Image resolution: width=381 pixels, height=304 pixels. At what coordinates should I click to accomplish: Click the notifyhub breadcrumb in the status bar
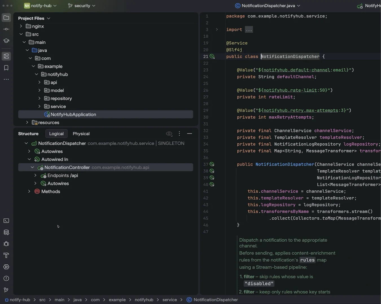coord(144,300)
